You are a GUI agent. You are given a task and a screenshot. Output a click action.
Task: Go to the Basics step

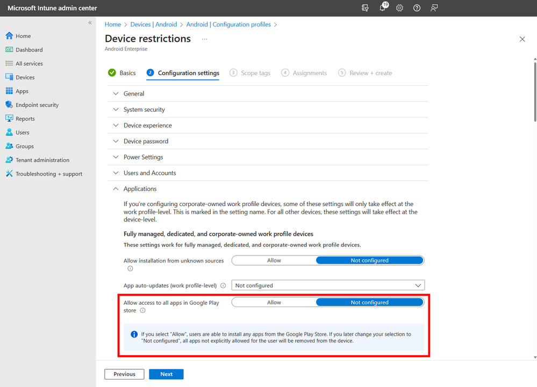tap(122, 73)
